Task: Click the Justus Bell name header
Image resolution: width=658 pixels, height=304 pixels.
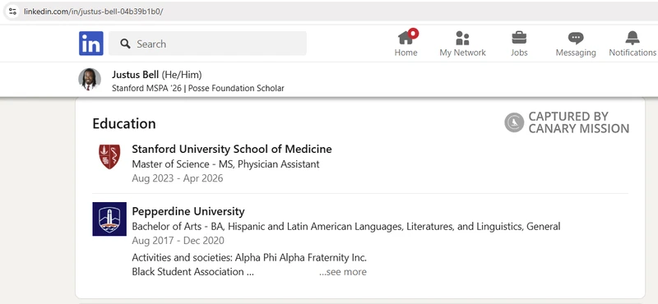Action: click(135, 75)
